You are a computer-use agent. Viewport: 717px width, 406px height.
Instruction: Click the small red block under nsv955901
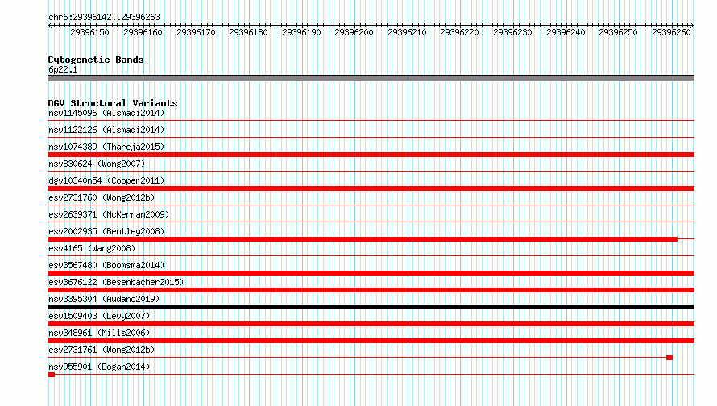pos(52,375)
